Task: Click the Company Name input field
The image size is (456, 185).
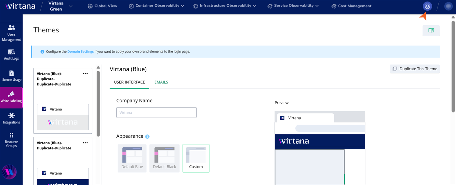Action: tap(156, 112)
